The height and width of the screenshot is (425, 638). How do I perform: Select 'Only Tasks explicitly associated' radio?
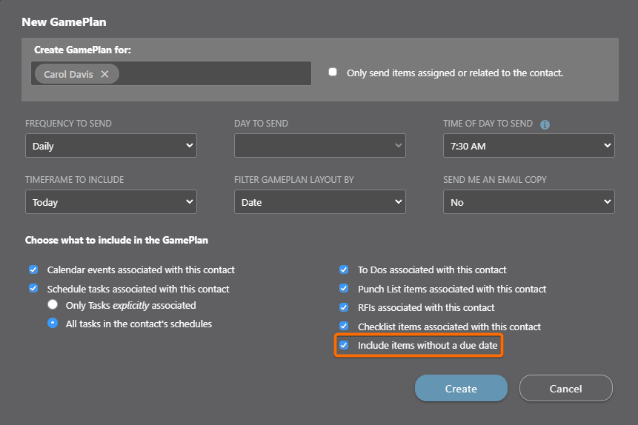(x=52, y=305)
